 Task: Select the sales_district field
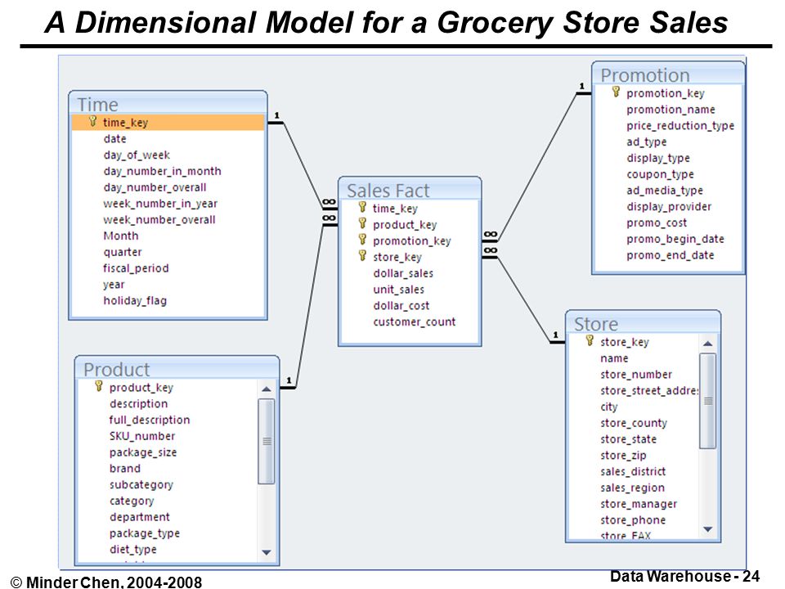tap(633, 471)
